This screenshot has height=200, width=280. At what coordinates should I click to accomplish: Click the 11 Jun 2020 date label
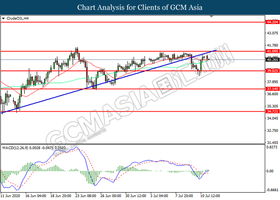[10, 196]
